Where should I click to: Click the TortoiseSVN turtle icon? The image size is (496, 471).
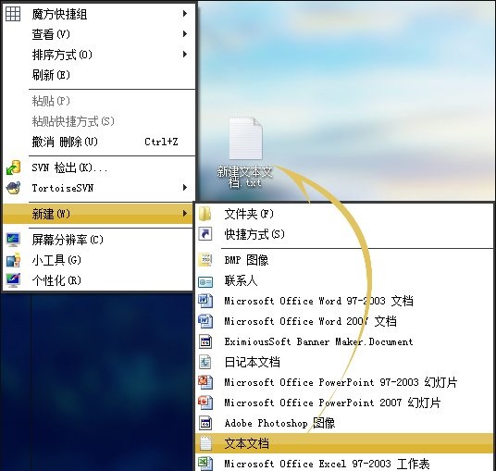(13, 188)
